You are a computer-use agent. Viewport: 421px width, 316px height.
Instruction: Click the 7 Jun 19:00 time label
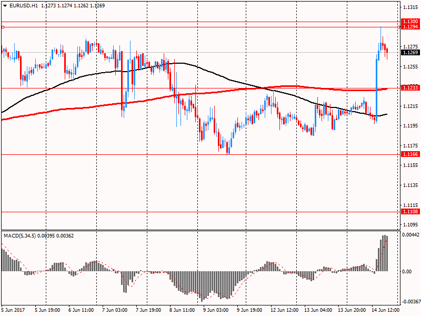coord(148,310)
